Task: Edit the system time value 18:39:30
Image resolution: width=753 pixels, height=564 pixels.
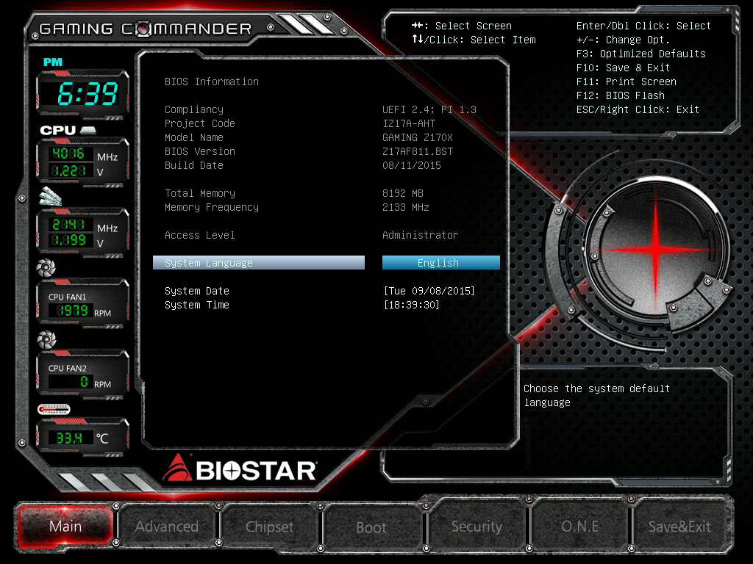Action: coord(412,305)
